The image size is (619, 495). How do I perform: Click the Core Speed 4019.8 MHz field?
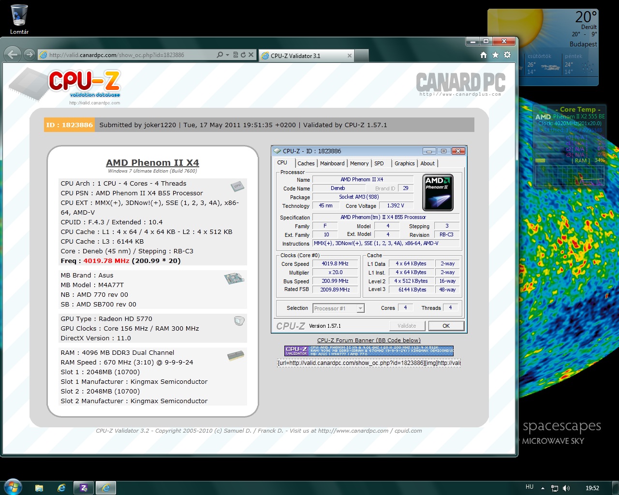coord(335,264)
